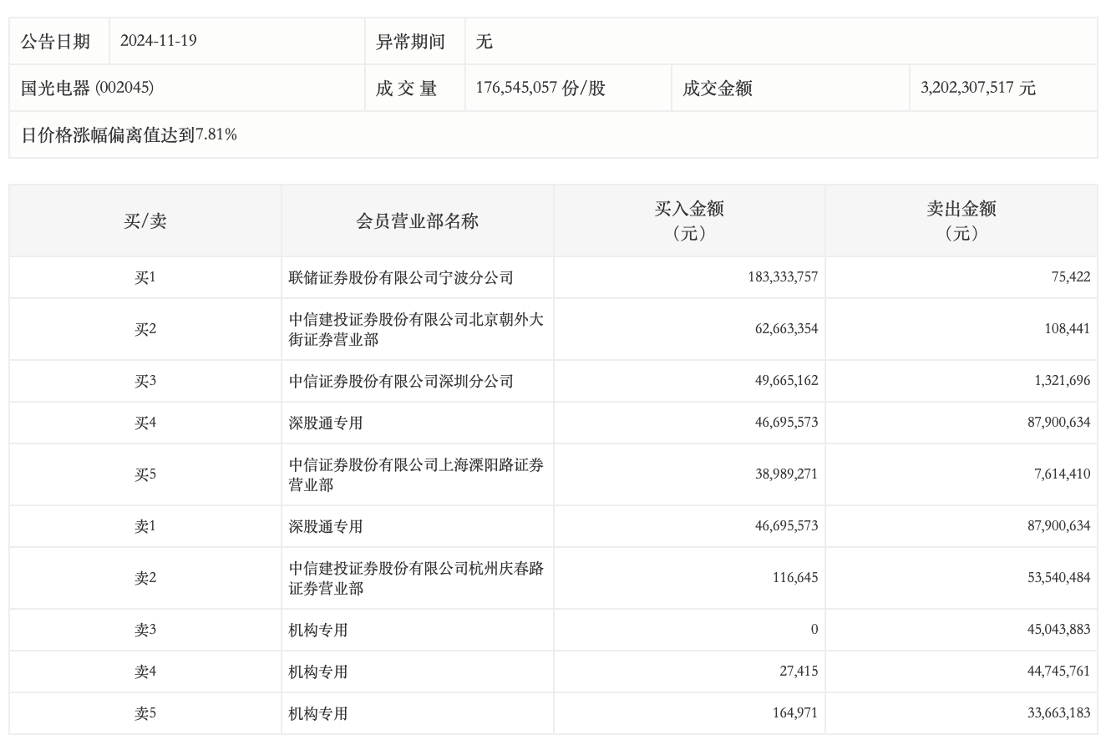Click the 买/卖 column header
Screen dimensions: 1111x745
coord(145,221)
